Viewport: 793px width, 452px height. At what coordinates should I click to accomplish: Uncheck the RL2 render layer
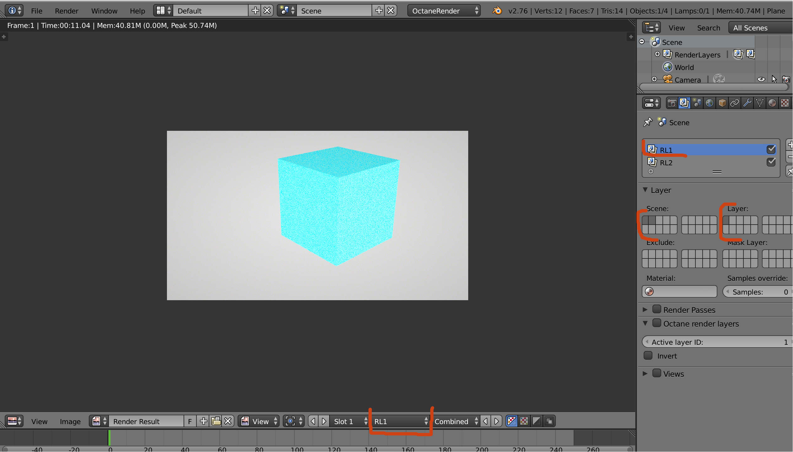(771, 162)
